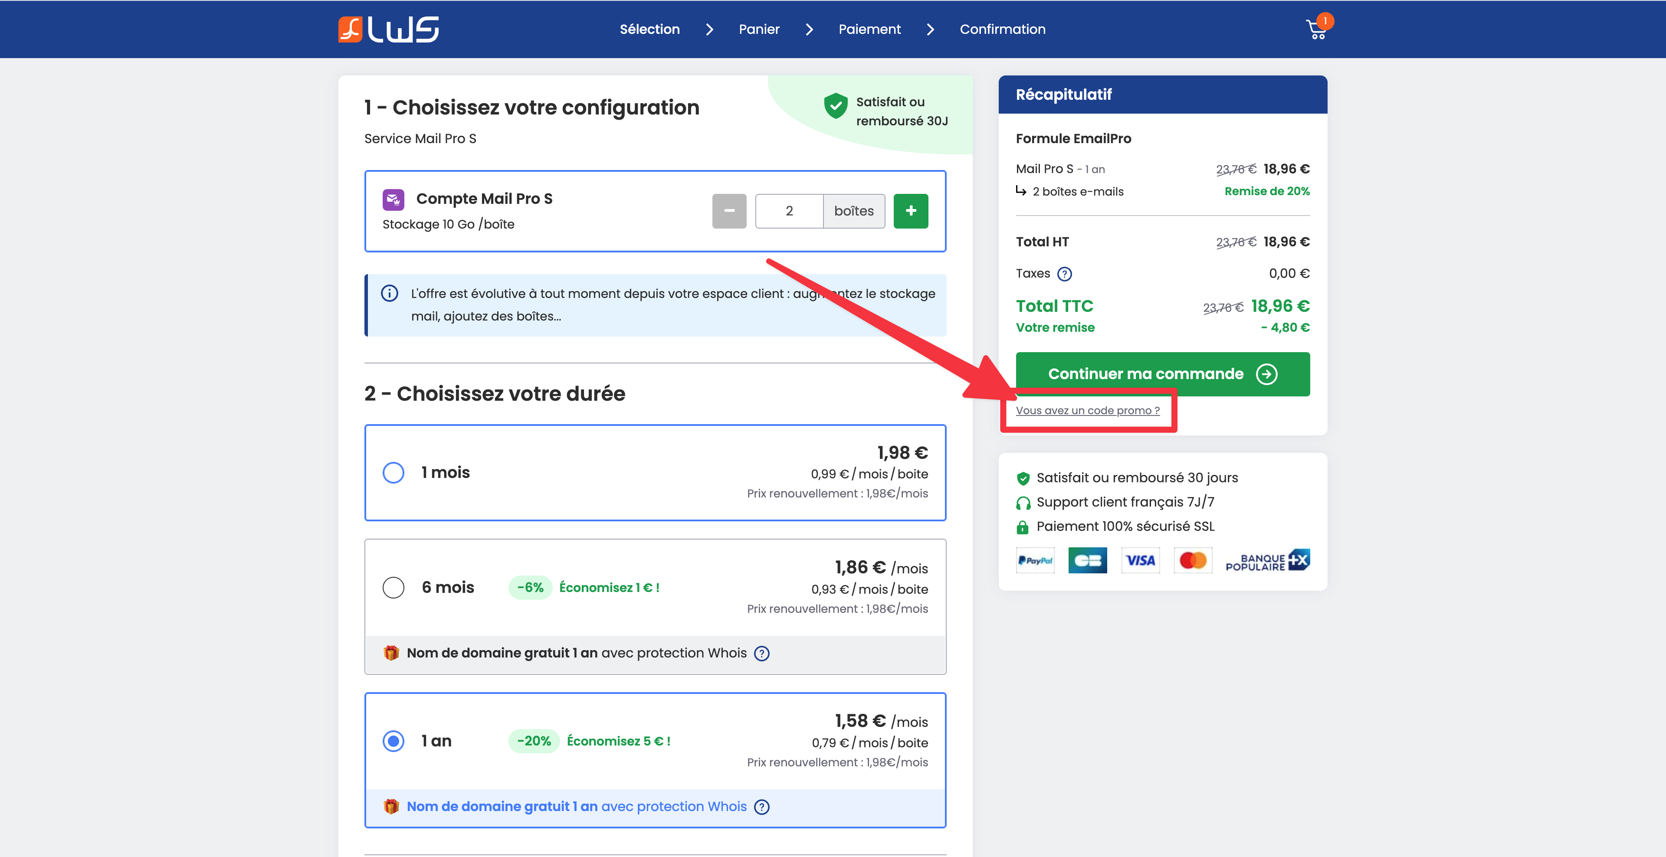The width and height of the screenshot is (1666, 857).
Task: Click the LWS logo
Action: pyautogui.click(x=389, y=29)
